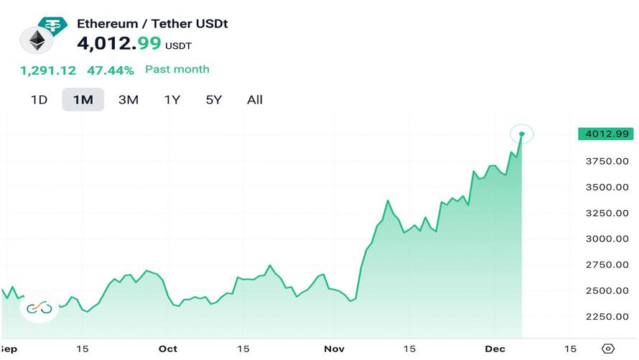
Task: Switch to the 1D time range
Action: [39, 100]
